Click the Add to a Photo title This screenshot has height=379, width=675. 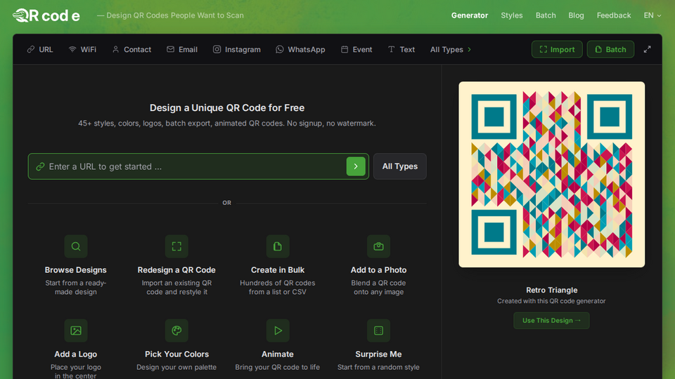(x=378, y=270)
